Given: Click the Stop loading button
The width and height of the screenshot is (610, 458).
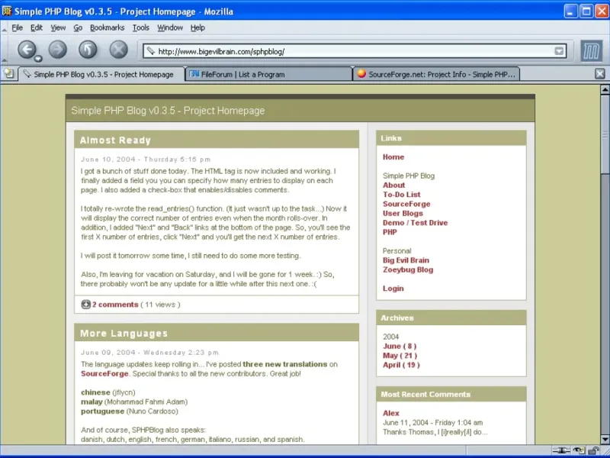Looking at the screenshot, I should pos(119,50).
